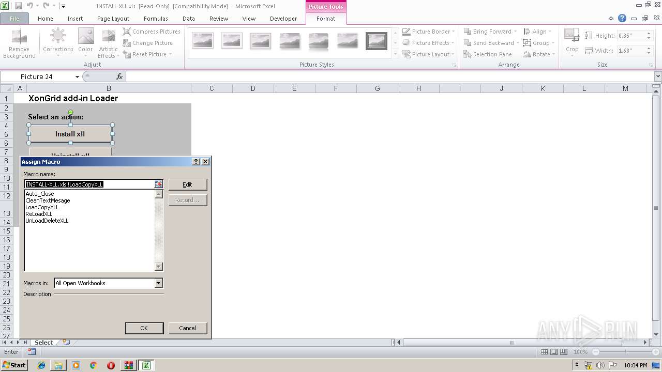Click the Assign Macro help question button

196,162
